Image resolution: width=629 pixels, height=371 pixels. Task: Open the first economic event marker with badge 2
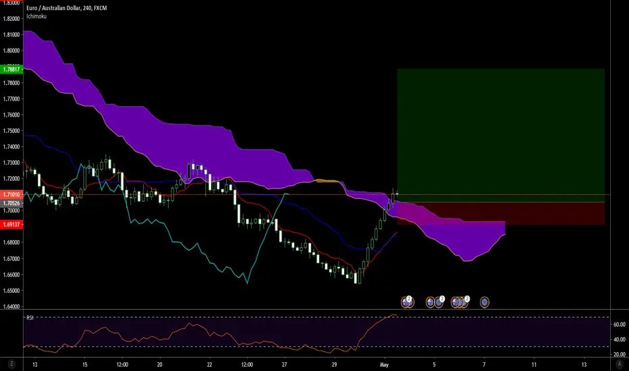(407, 302)
